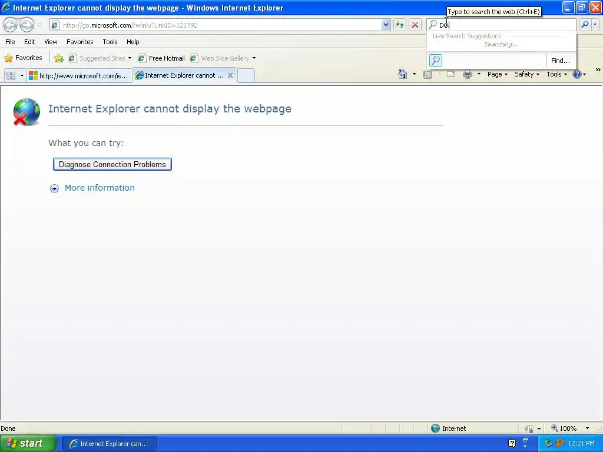
Task: Open the search provider options dropdown
Action: (x=595, y=25)
